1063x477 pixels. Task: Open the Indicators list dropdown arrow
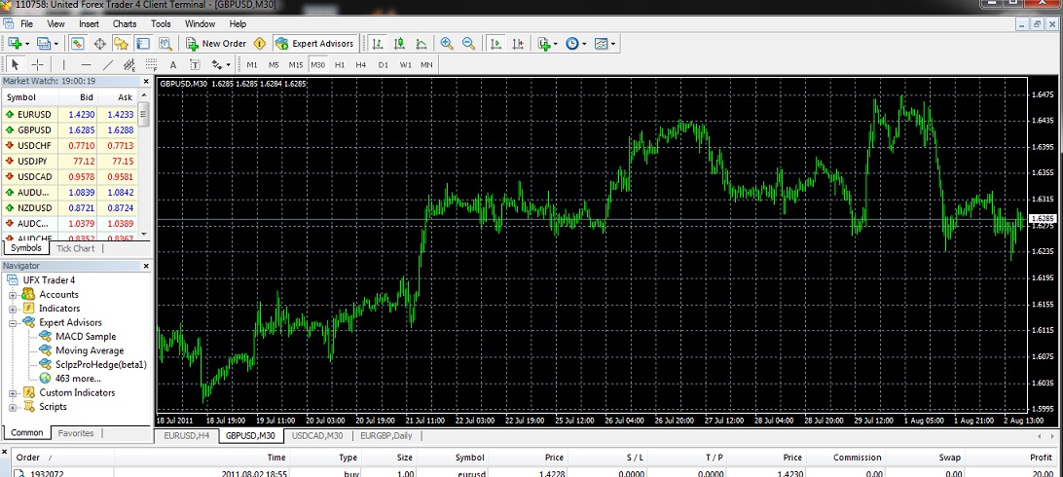pos(555,44)
